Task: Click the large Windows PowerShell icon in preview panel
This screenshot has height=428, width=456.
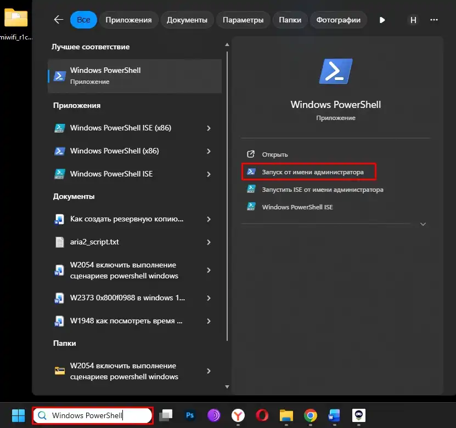Action: (x=335, y=71)
